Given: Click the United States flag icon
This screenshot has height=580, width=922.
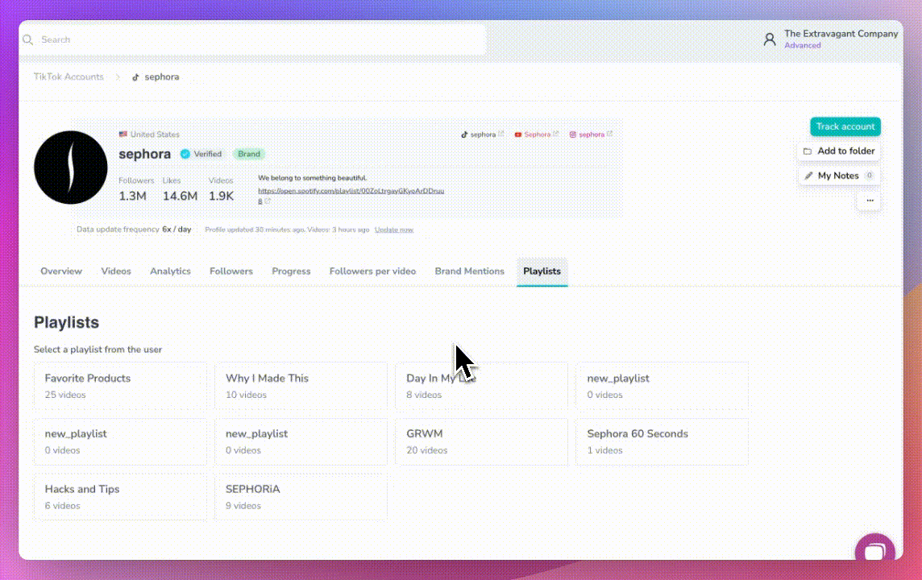Looking at the screenshot, I should pyautogui.click(x=123, y=135).
